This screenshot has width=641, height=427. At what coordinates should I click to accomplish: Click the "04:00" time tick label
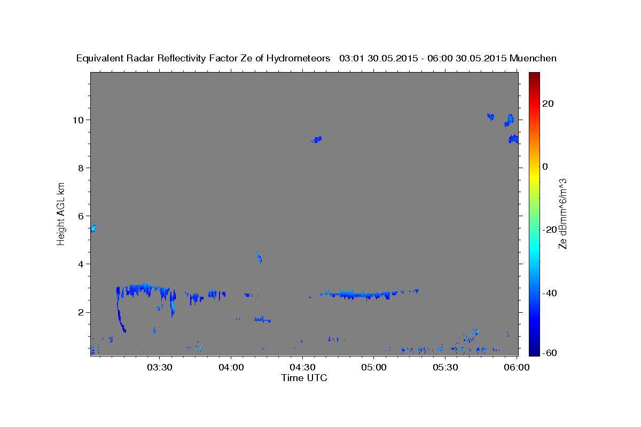pos(231,367)
